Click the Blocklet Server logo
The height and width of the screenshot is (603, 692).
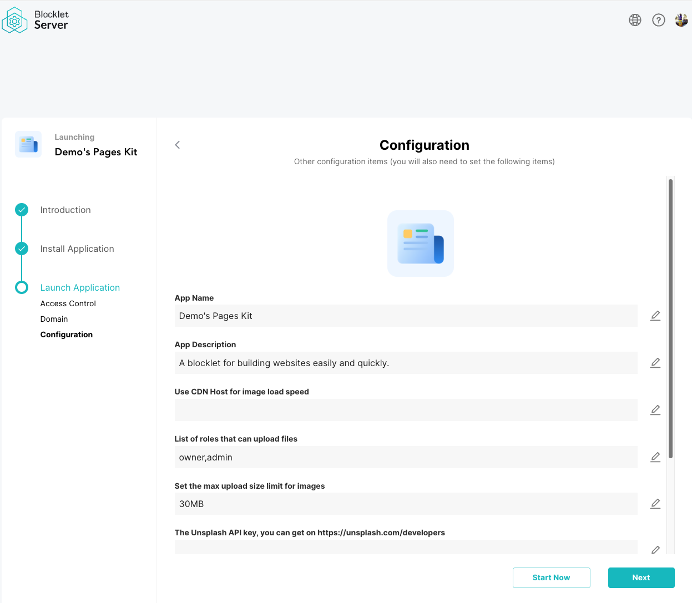coord(36,20)
